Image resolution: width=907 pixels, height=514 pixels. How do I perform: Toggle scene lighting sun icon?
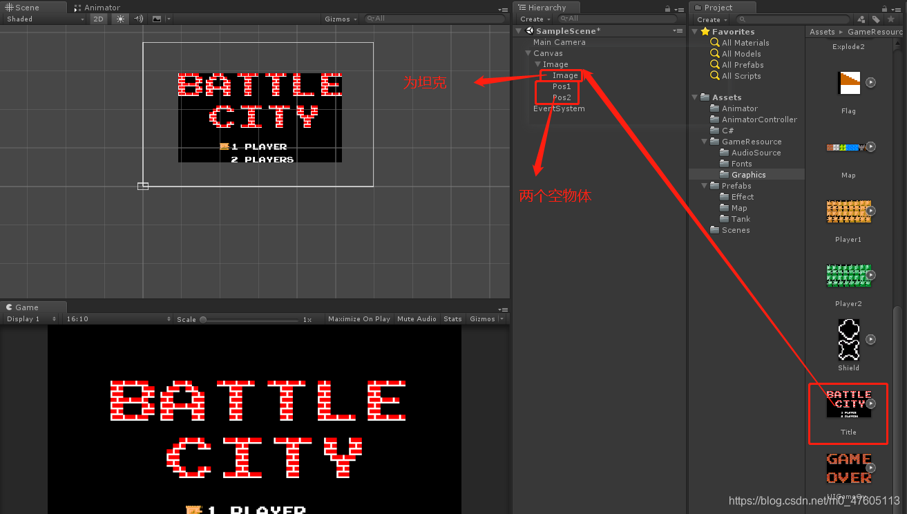(x=121, y=19)
